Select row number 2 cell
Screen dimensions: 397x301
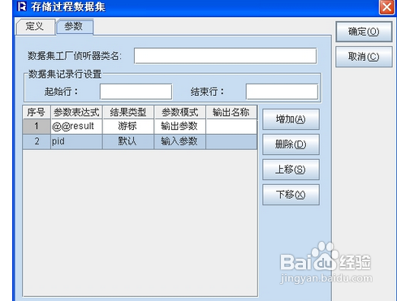click(x=37, y=141)
